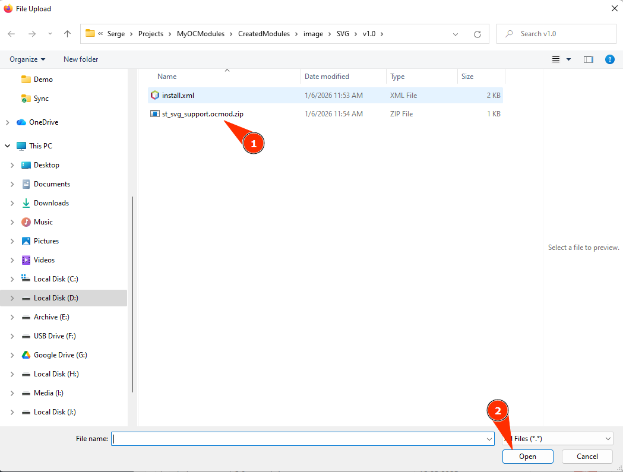Open the File name history dropdown
Viewport: 623px width, 472px height.
tap(489, 439)
